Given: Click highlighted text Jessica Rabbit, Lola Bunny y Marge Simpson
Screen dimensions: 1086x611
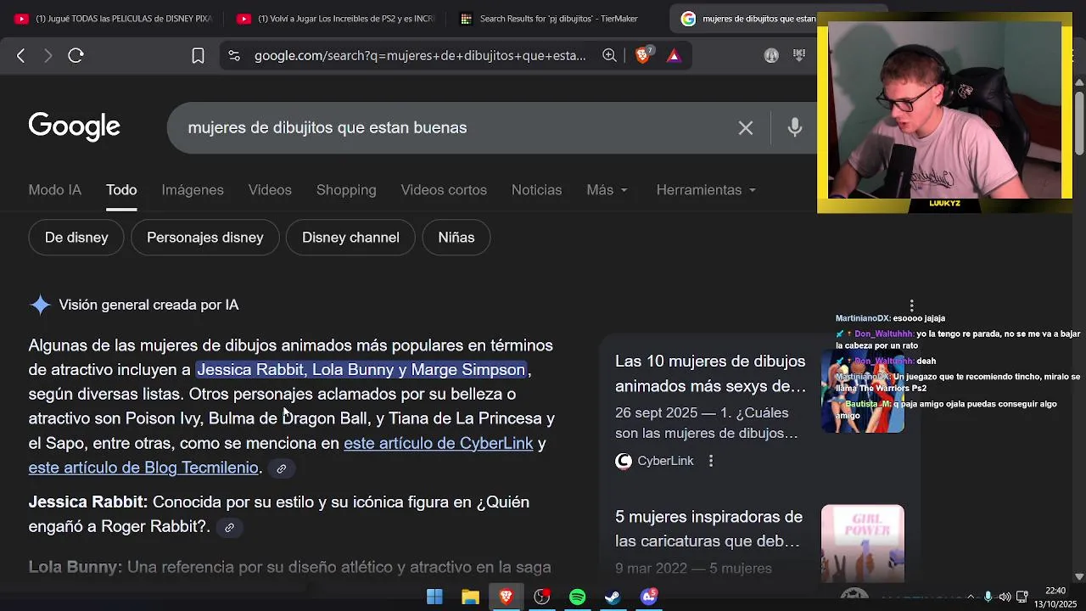Looking at the screenshot, I should click(361, 370).
